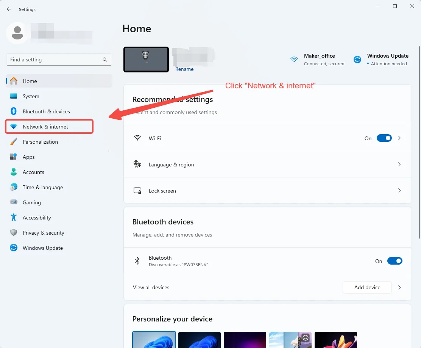
Task: Click the Apps sidebar icon
Action: [13, 157]
